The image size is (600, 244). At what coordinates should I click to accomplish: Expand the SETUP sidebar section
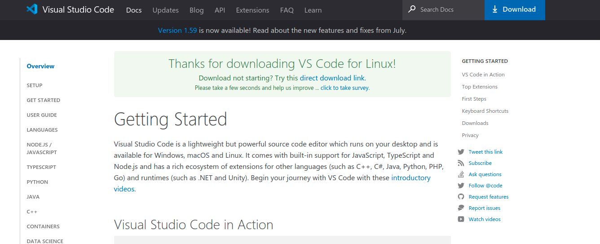[x=35, y=85]
